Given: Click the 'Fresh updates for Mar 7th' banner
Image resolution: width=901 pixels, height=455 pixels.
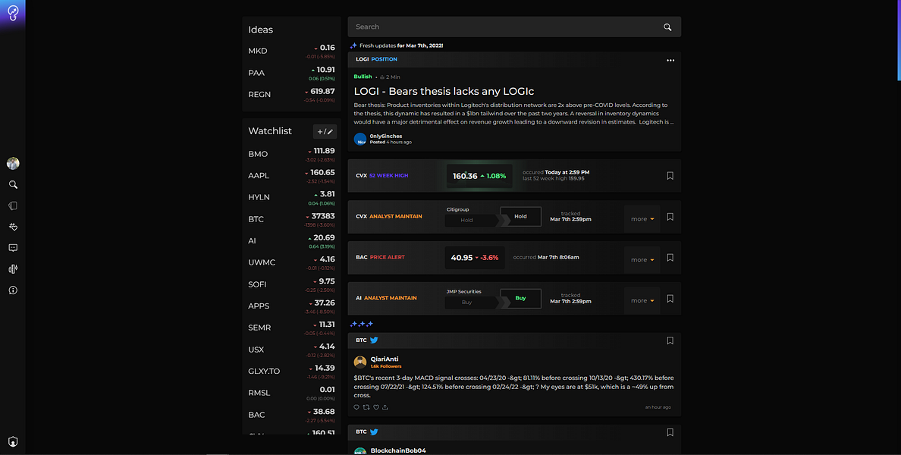Looking at the screenshot, I should [397, 45].
